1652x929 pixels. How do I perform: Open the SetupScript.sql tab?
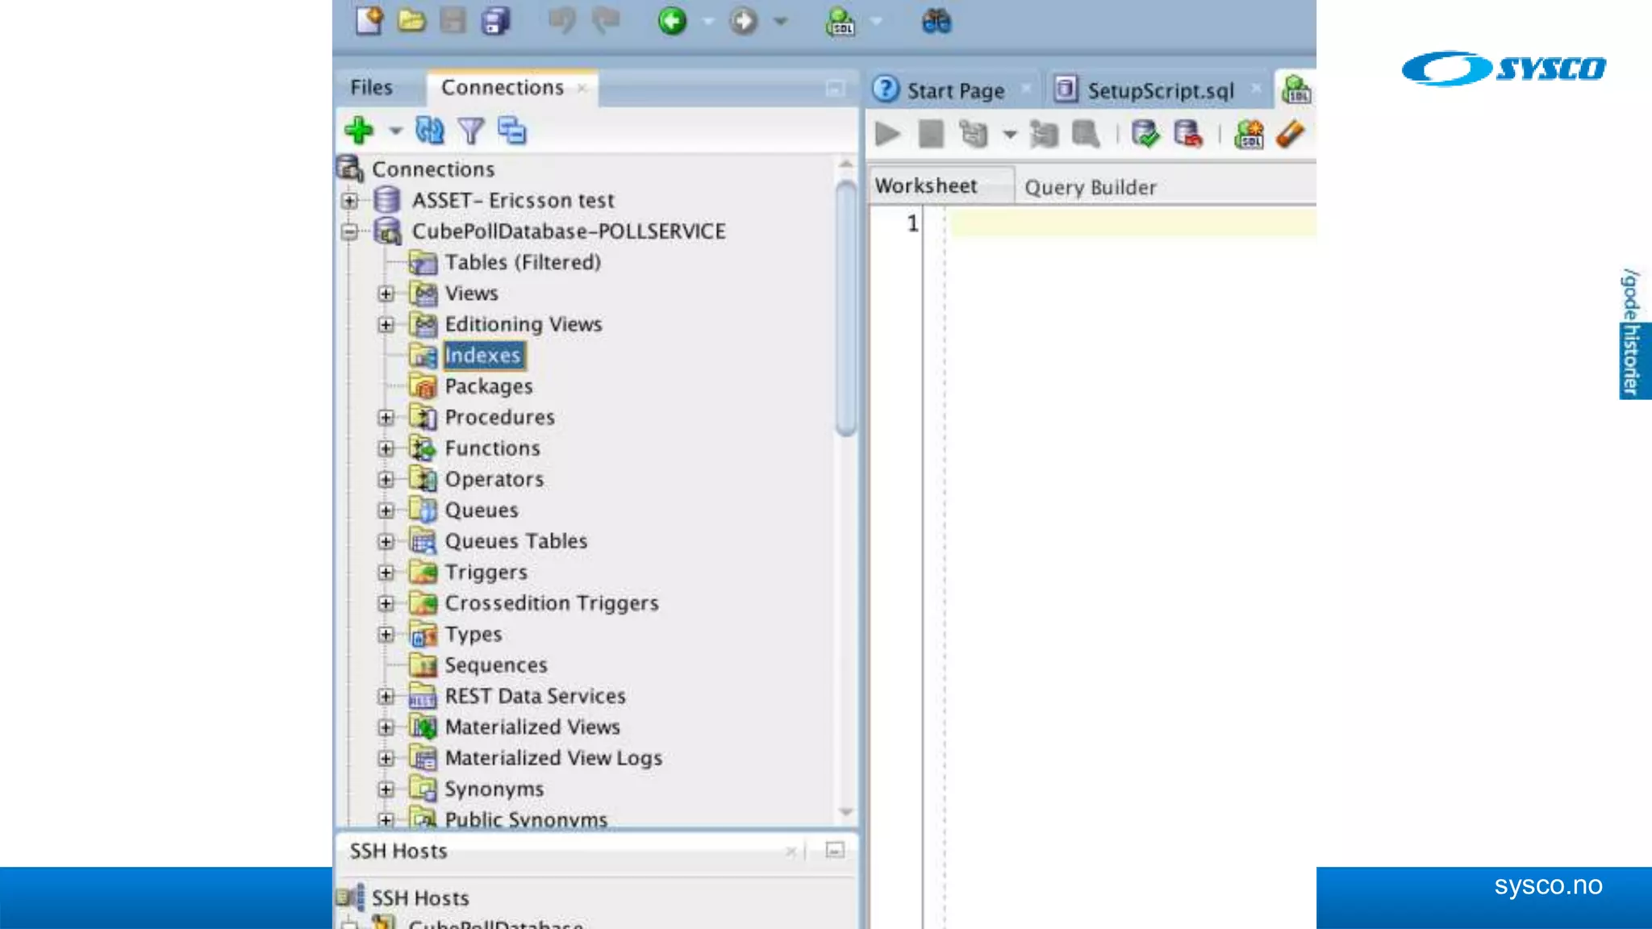point(1159,90)
